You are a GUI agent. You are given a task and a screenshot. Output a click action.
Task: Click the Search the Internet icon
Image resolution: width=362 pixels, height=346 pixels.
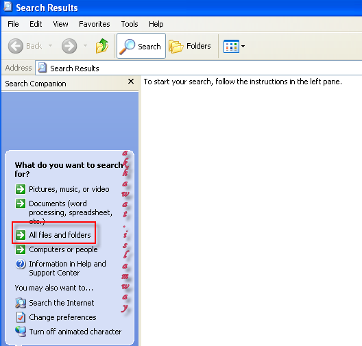[21, 303]
